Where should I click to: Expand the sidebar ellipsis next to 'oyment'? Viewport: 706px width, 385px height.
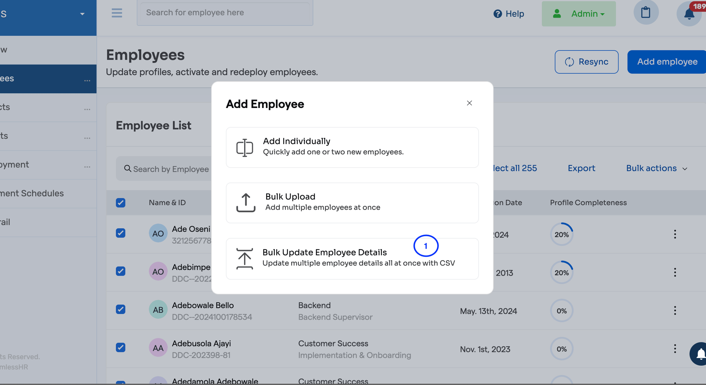tap(87, 167)
